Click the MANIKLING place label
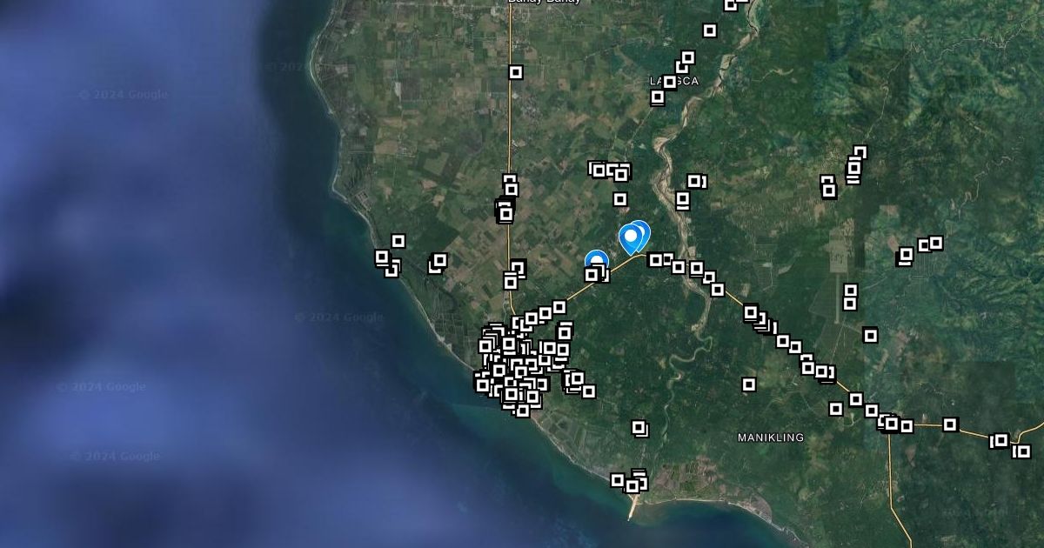 coord(771,438)
